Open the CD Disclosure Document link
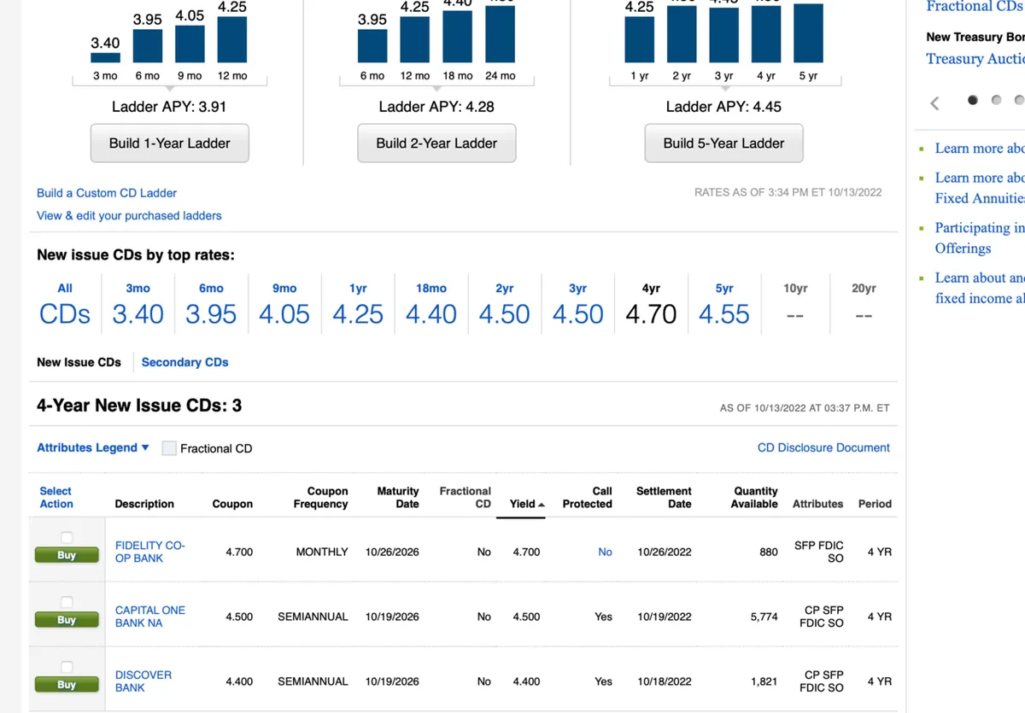 point(823,447)
